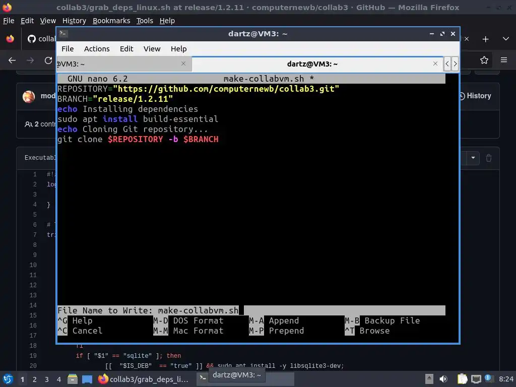
Task: Click line number 12 in GitHub code
Action: 33,285
